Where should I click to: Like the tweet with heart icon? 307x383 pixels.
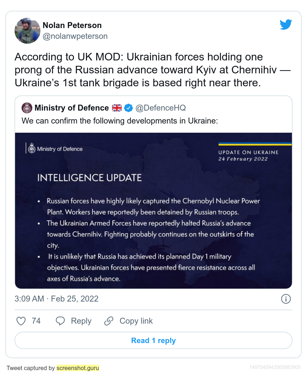(x=21, y=321)
